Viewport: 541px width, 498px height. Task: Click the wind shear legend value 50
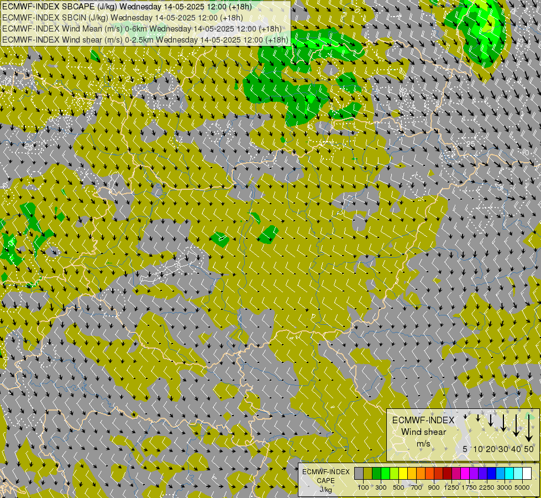click(x=529, y=449)
